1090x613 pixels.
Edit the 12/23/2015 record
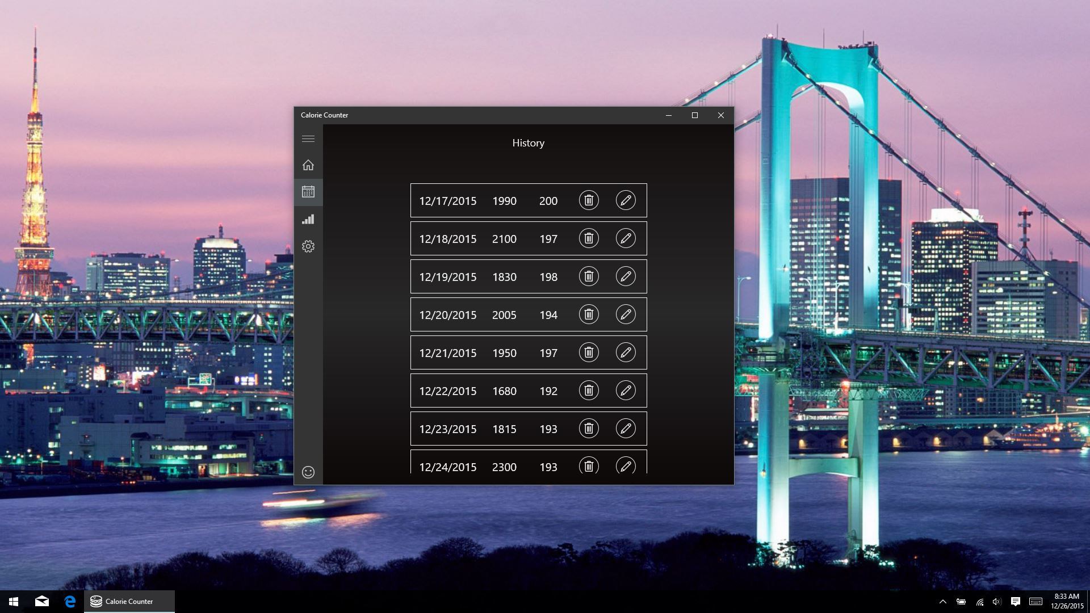point(626,429)
